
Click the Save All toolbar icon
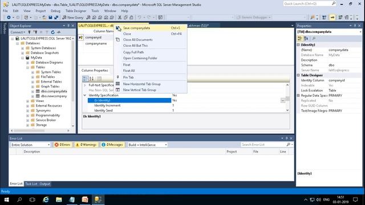56,18
